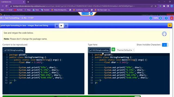Click the green save icon beside file tab
This screenshot has height=97, width=174.
(113, 50)
